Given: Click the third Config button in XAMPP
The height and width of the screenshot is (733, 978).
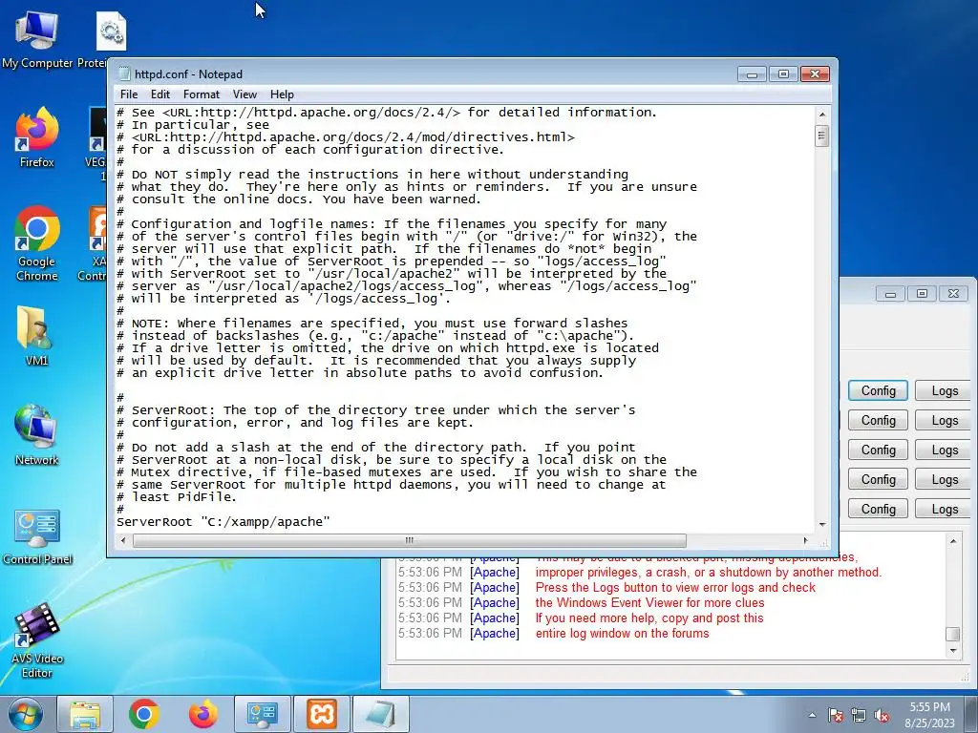Looking at the screenshot, I should [x=879, y=450].
